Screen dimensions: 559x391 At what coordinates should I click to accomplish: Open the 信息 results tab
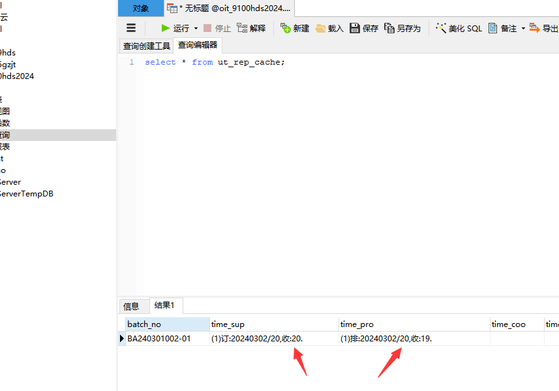131,306
